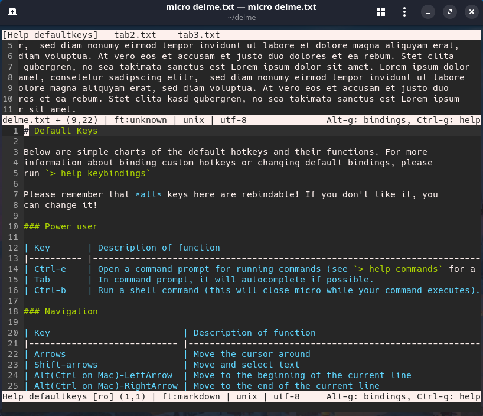The width and height of the screenshot is (483, 416).
Task: Click the '> help keybindings' command text
Action: pos(97,173)
